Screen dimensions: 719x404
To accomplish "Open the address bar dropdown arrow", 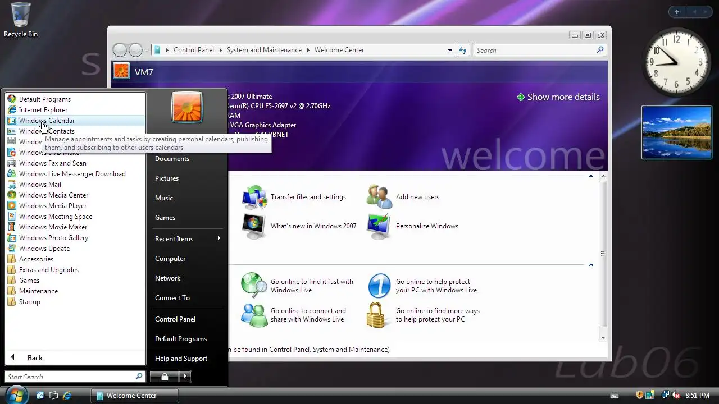I will (x=450, y=50).
